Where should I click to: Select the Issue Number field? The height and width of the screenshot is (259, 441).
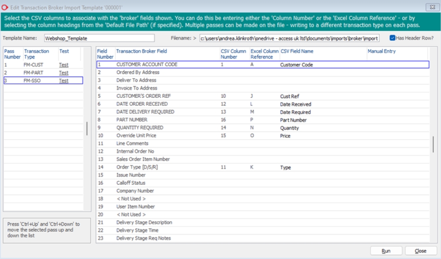[263, 175]
